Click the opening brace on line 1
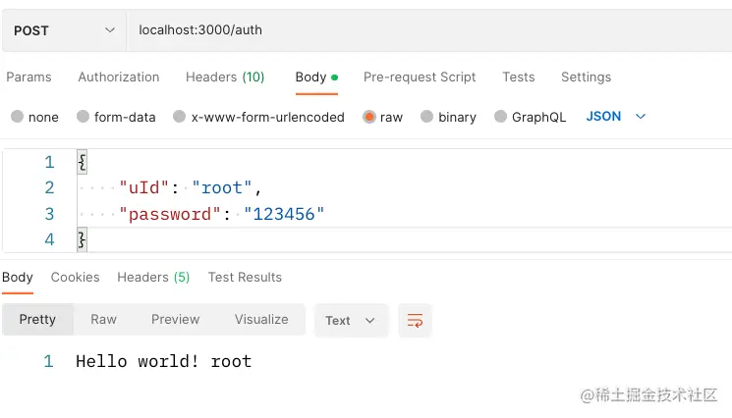This screenshot has width=732, height=418. pyautogui.click(x=83, y=162)
